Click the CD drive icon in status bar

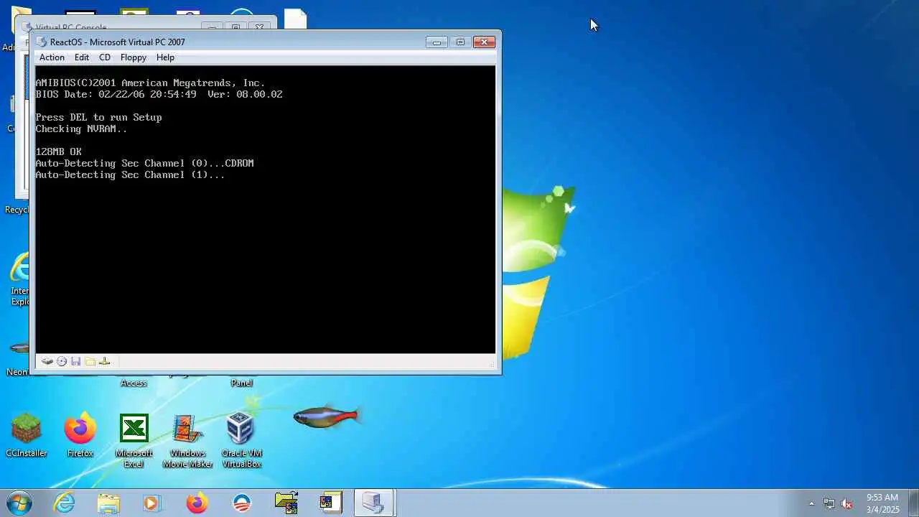point(62,361)
